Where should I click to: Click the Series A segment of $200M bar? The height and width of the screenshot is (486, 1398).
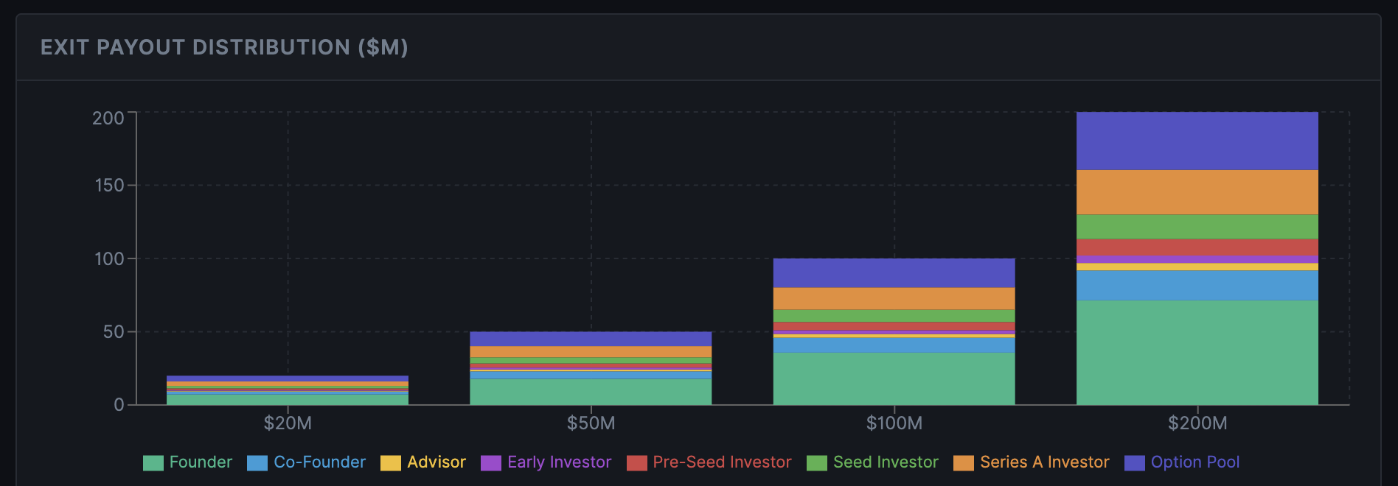[x=1197, y=192]
